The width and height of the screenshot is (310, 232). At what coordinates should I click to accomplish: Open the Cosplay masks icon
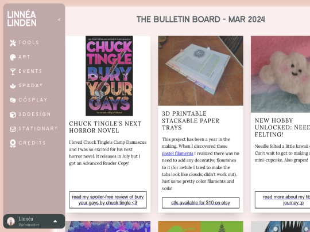pyautogui.click(x=13, y=100)
